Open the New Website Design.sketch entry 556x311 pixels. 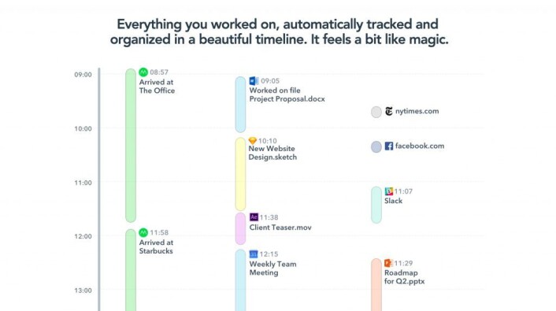coord(272,153)
